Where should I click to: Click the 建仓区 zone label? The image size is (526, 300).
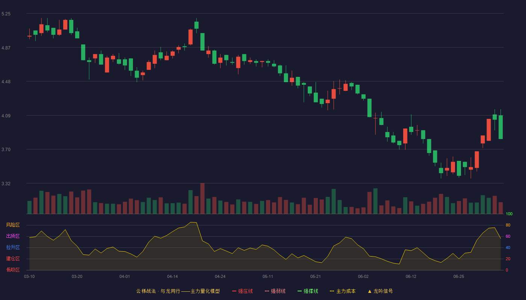[x=13, y=259]
